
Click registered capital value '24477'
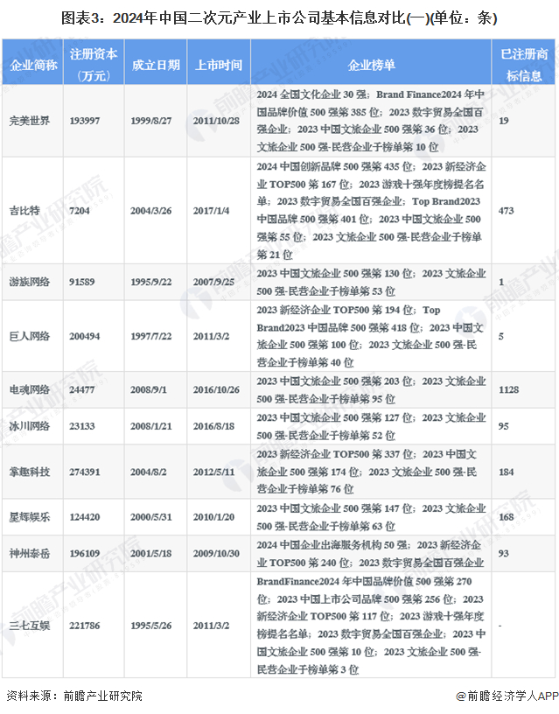[82, 389]
